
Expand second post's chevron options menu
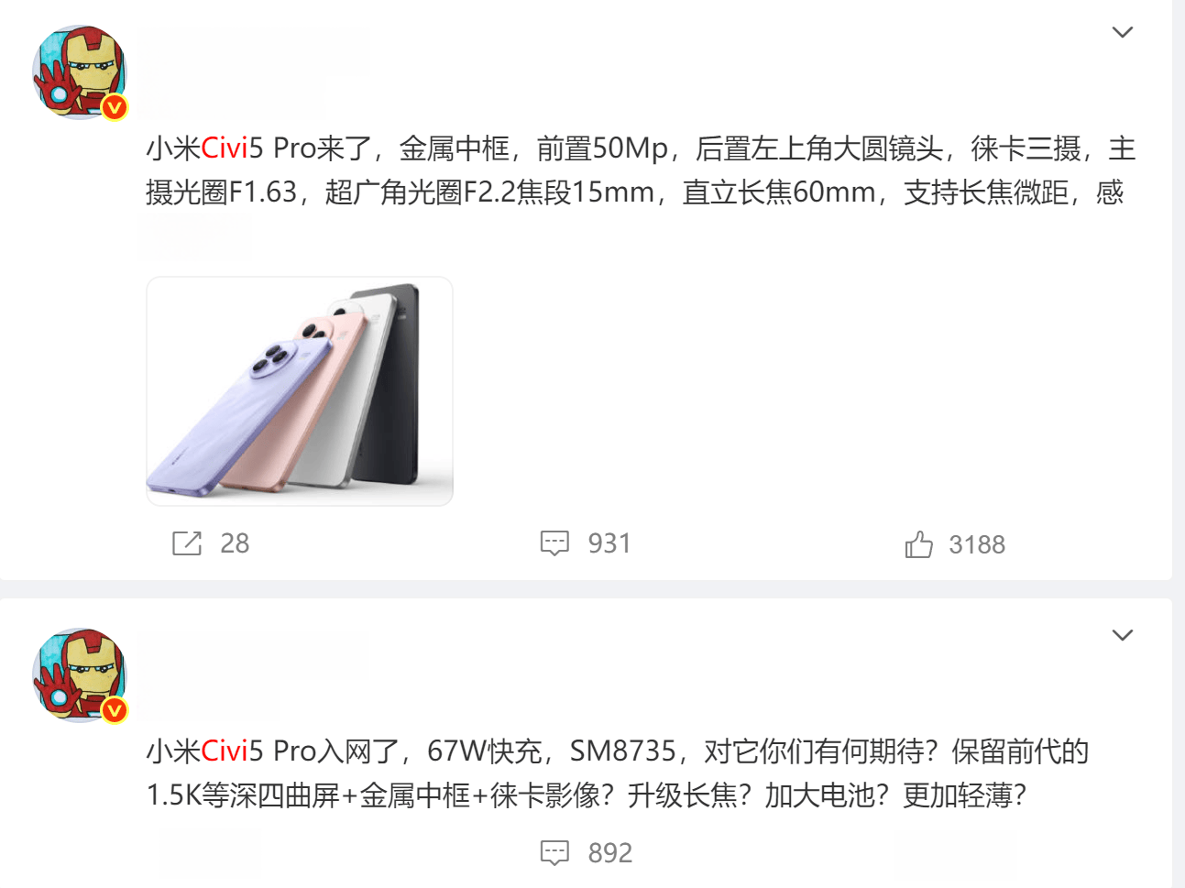(1123, 635)
